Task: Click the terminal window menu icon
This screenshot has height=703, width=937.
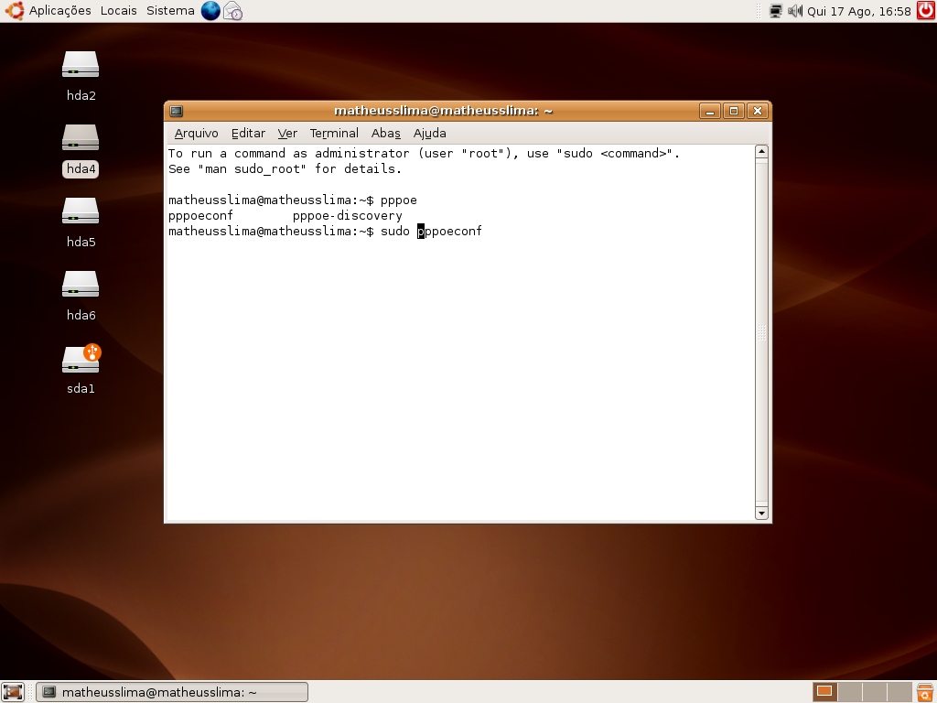Action: (177, 111)
